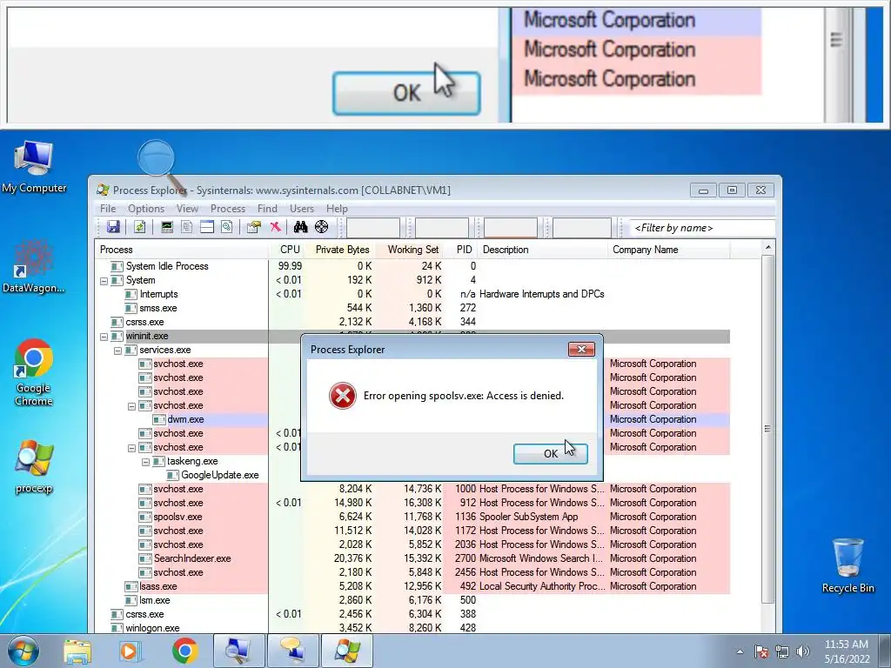This screenshot has width=891, height=668.
Task: Collapse the System process tree node
Action: click(104, 281)
